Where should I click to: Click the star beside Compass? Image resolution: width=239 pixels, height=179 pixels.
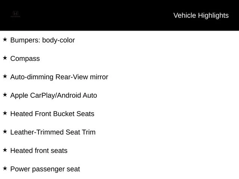5,58
